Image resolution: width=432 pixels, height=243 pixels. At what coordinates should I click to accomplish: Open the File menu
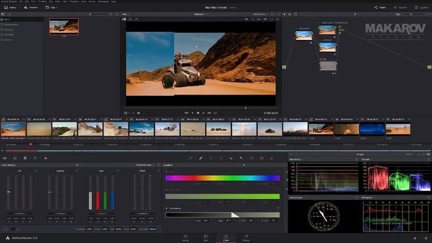(21, 1)
